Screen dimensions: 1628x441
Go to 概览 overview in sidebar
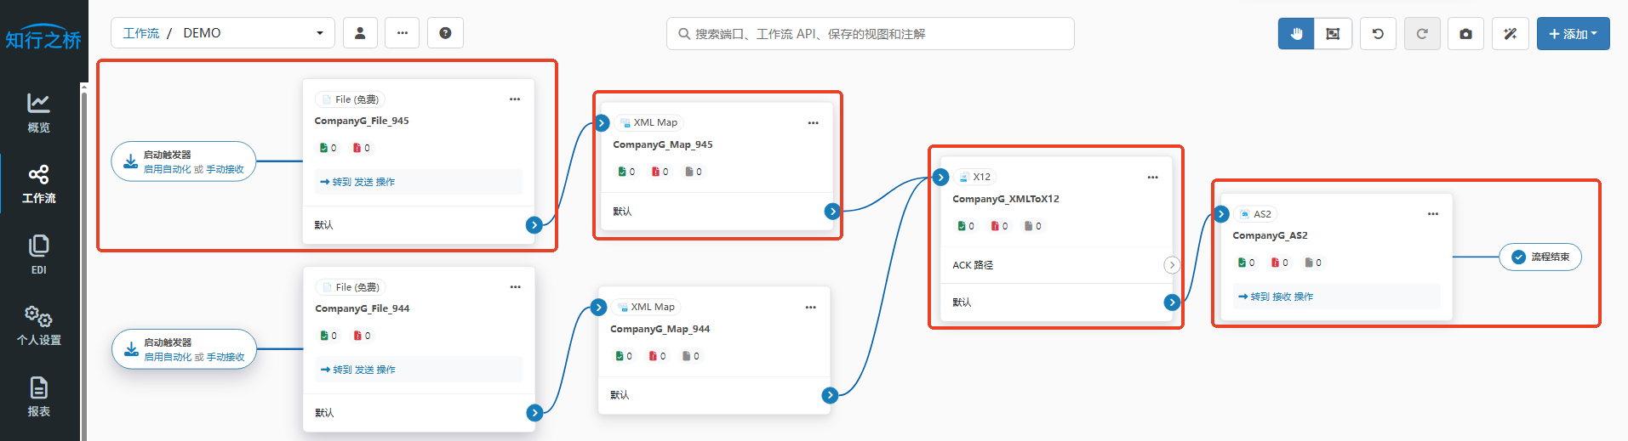pos(39,113)
